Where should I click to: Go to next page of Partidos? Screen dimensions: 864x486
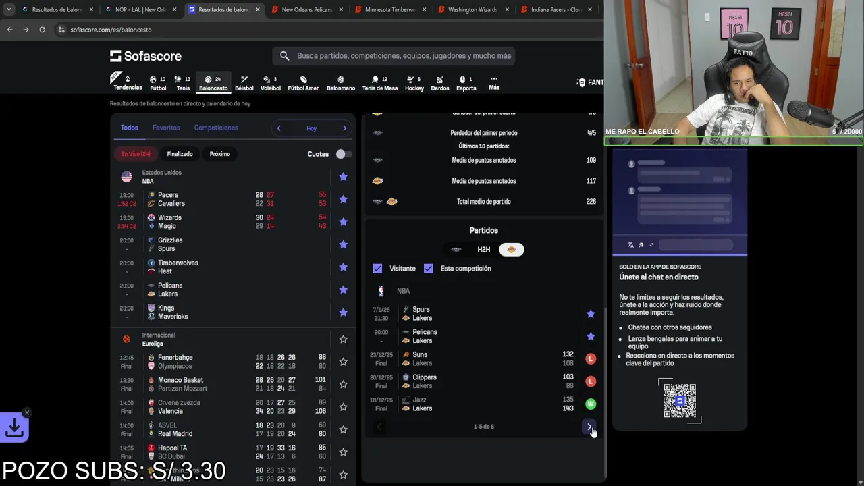[x=589, y=427]
